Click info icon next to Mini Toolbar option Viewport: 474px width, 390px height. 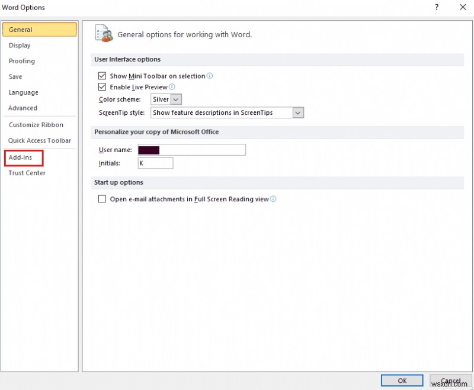[x=210, y=76]
